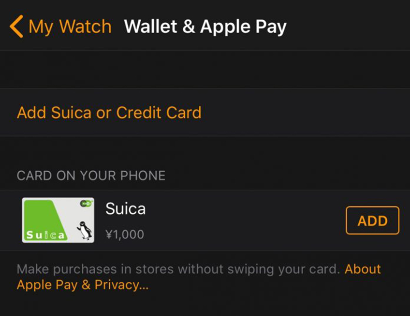Open Add Suica or Credit Card
The image size is (410, 316).
pyautogui.click(x=109, y=112)
